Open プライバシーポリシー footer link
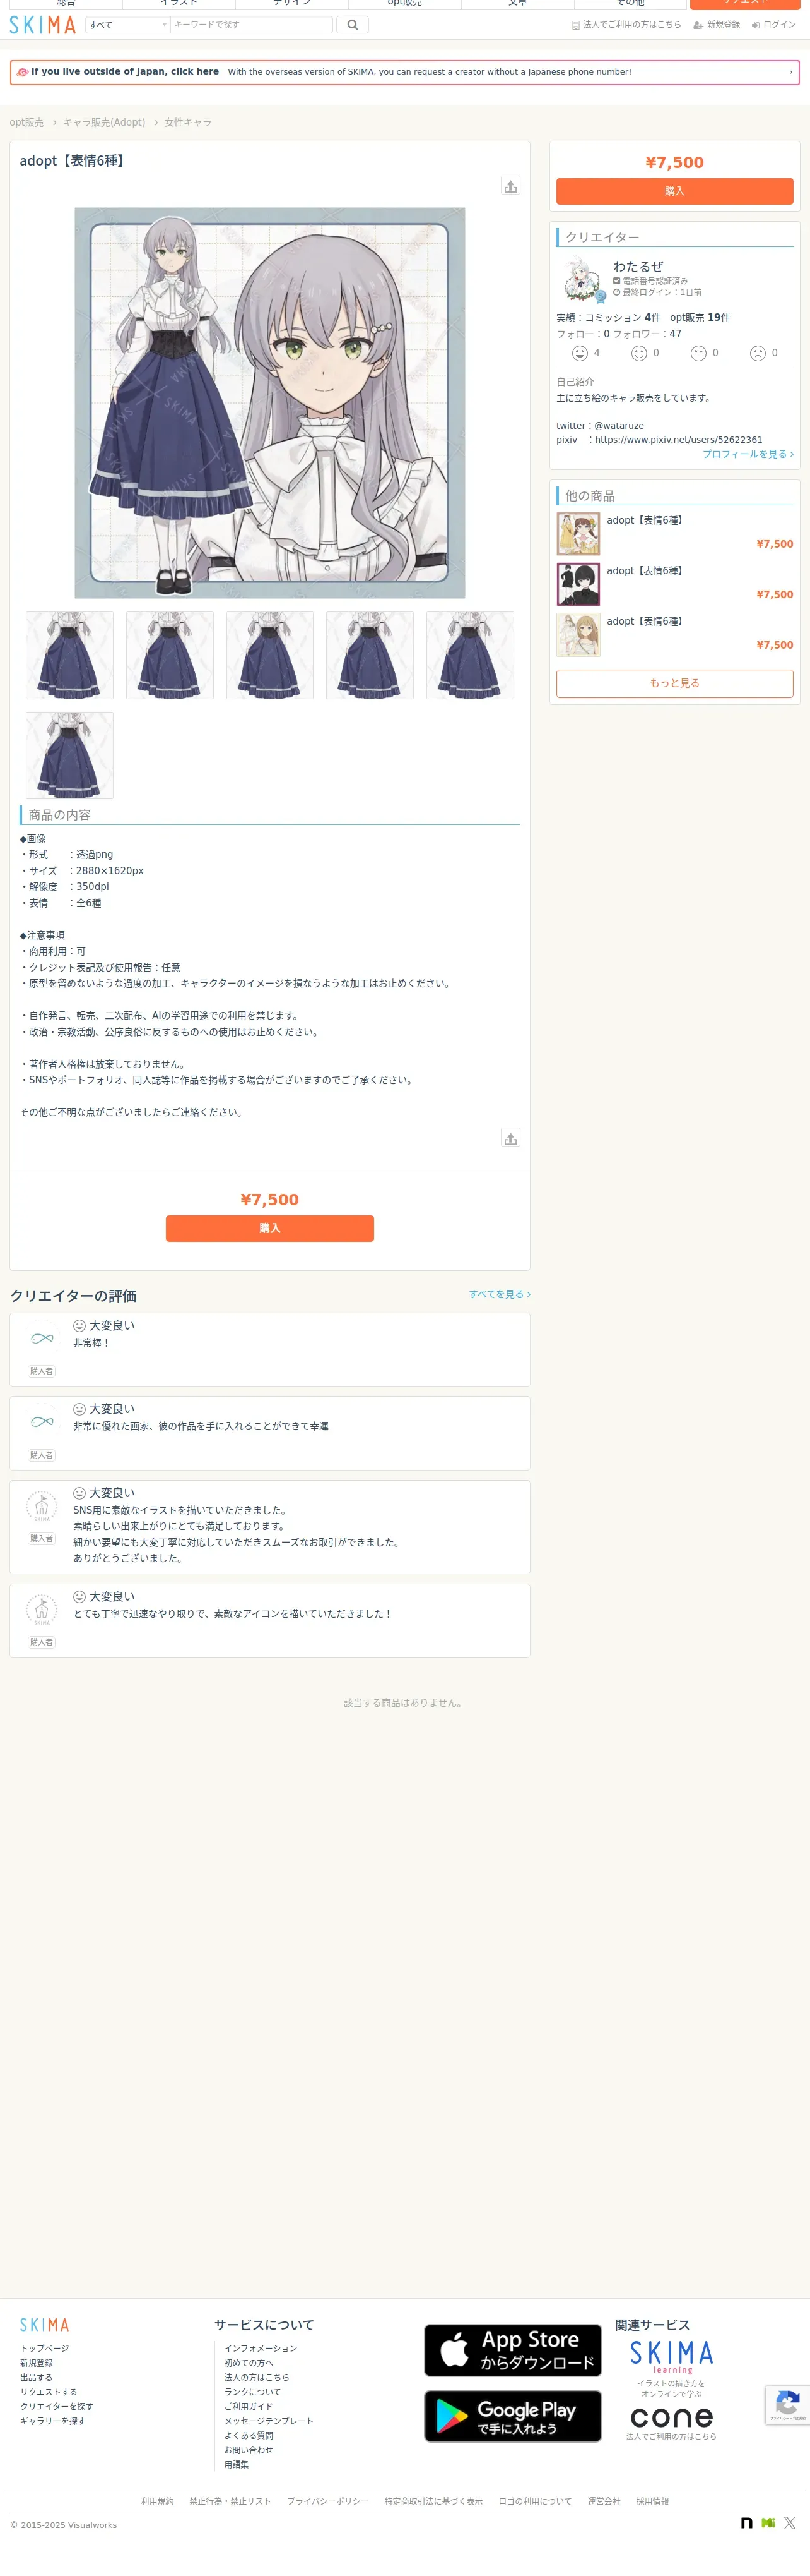Image resolution: width=810 pixels, height=2576 pixels. [327, 2501]
